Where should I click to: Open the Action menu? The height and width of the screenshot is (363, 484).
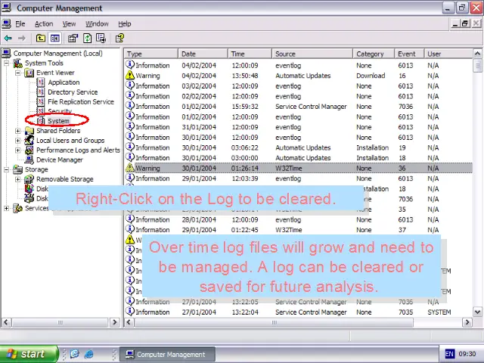click(x=44, y=23)
